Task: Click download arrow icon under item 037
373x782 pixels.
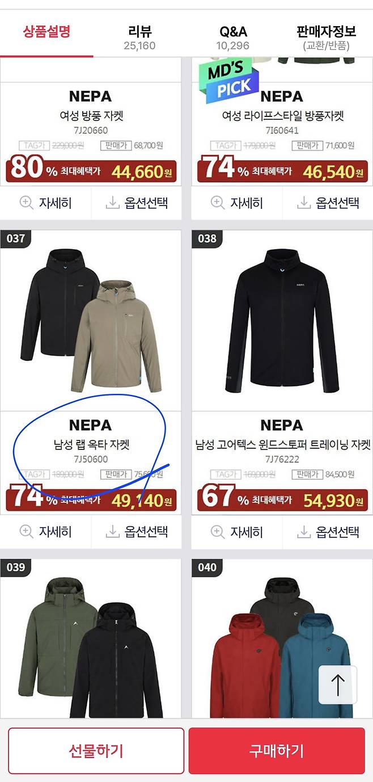Action: tap(113, 532)
